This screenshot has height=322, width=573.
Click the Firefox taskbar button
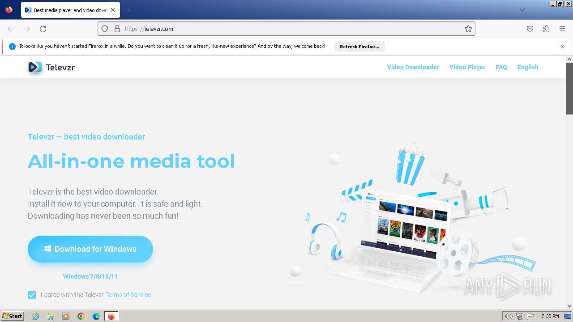tap(111, 316)
